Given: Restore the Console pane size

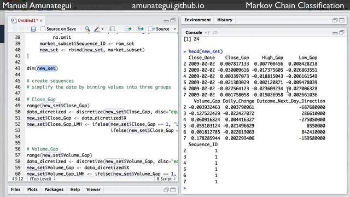Looking at the screenshot, I should click(x=342, y=32).
